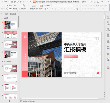This screenshot has width=110, height=103.
Task: Add a new slide with the plus button
Action: [x=9, y=101]
